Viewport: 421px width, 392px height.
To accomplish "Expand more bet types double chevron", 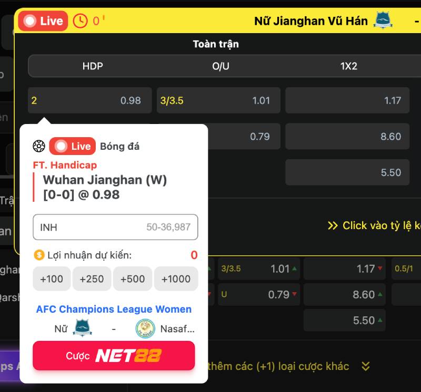I will tap(366, 366).
